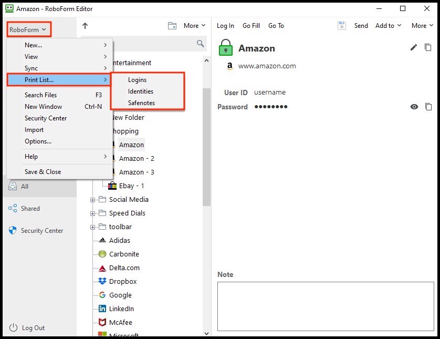Image resolution: width=440 pixels, height=339 pixels.
Task: Select Shared in the left sidebar
Action: point(30,208)
